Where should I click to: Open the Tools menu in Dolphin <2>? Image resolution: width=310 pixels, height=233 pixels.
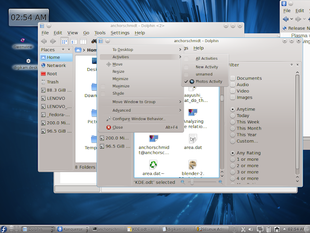click(100, 33)
